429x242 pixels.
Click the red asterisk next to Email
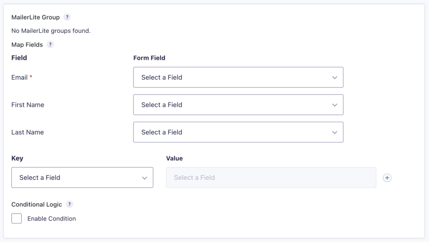pos(30,75)
